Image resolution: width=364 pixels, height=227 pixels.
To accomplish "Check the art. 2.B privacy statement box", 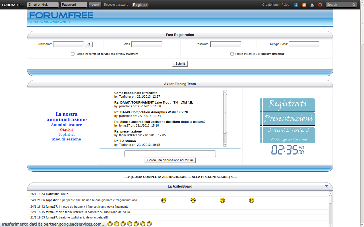I will (x=232, y=54).
